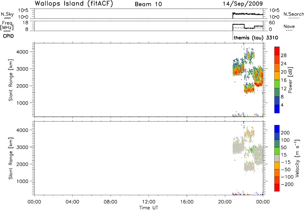The height and width of the screenshot is (210, 304).
Task: Select the 'Freq. [MHz]' axis label
Action: pyautogui.click(x=8, y=25)
